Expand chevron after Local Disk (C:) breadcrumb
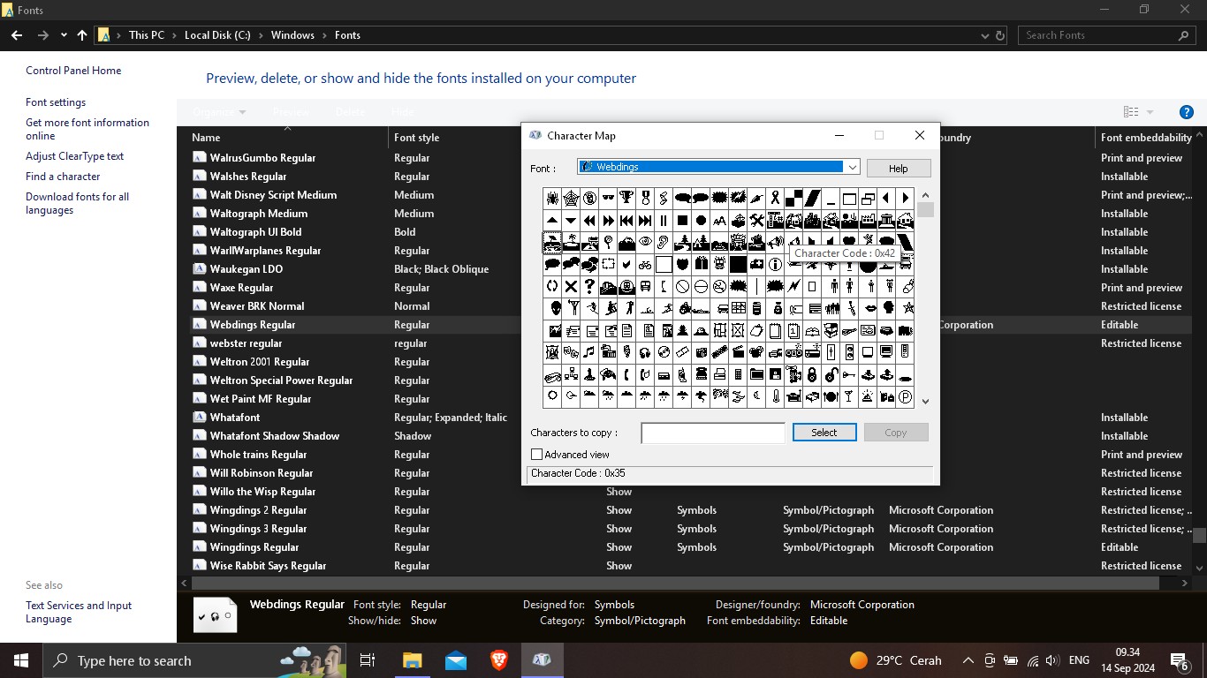This screenshot has width=1207, height=678. 261,35
